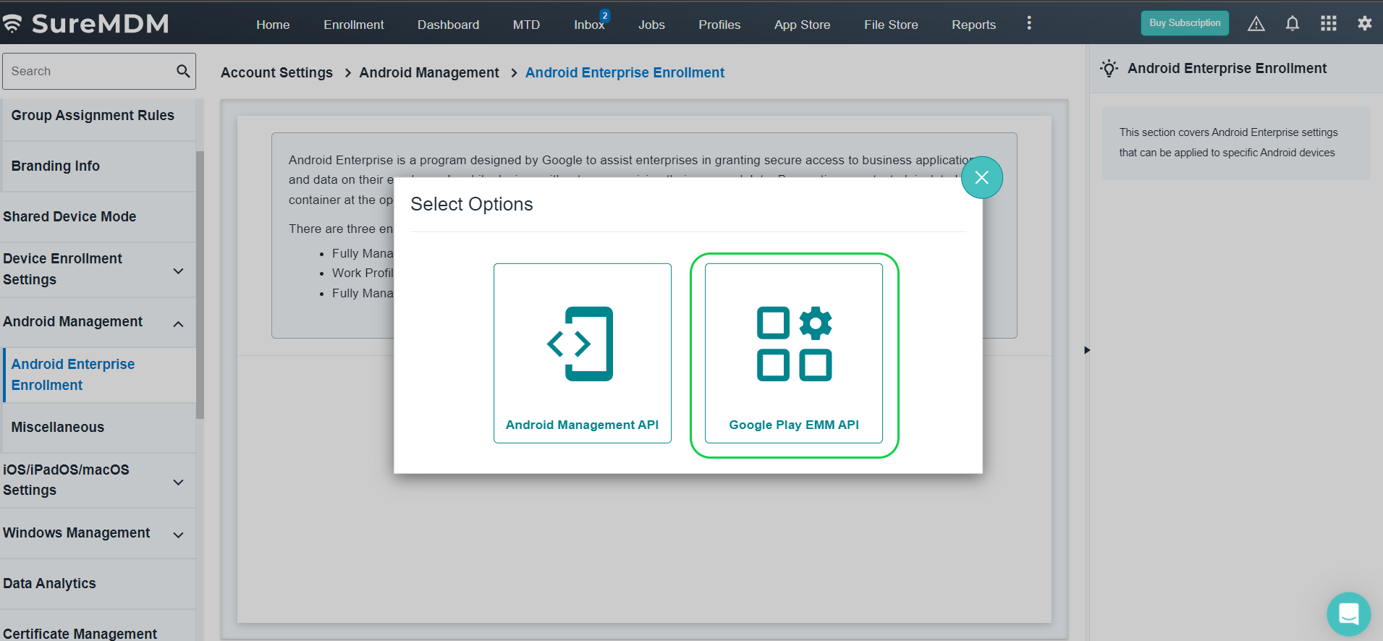Click the Buy Subscription button

(1185, 23)
